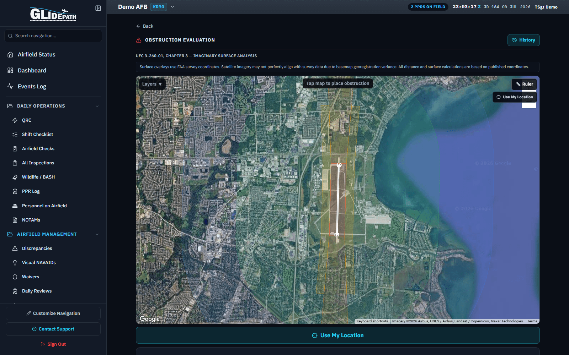Click the Back arrow icon
Viewport: 569px width, 355px height.
[138, 26]
